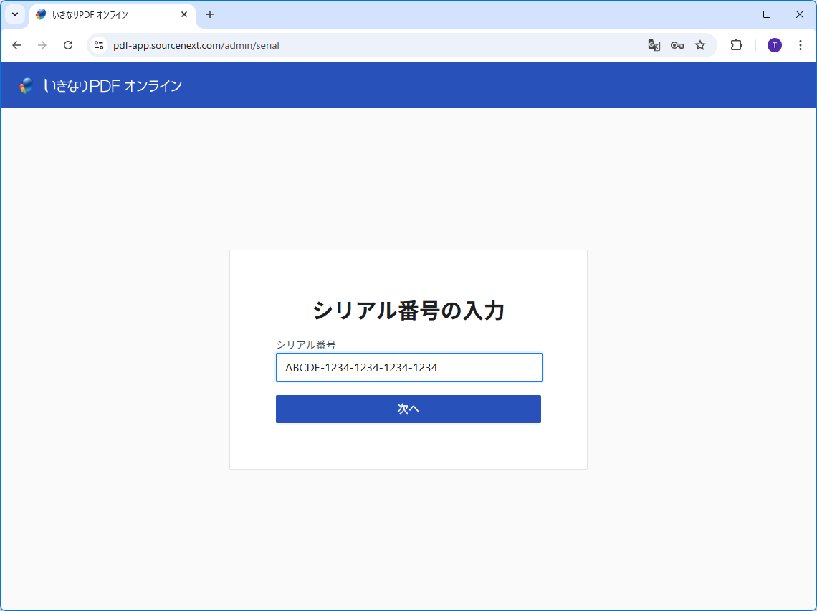Open a new browser tab
Viewport: 817px width, 611px height.
coord(210,14)
